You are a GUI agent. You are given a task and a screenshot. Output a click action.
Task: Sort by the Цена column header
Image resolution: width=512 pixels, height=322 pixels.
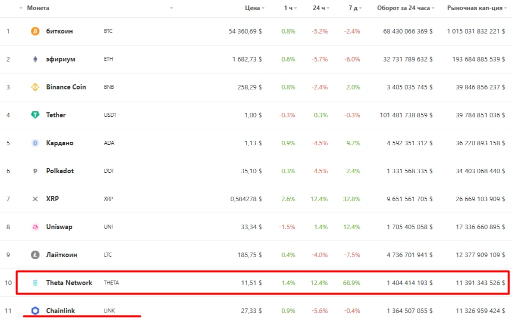point(252,8)
